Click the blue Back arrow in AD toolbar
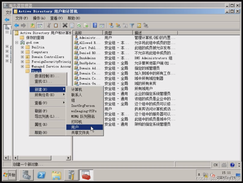Image resolution: width=243 pixels, height=183 pixels. click(17, 26)
